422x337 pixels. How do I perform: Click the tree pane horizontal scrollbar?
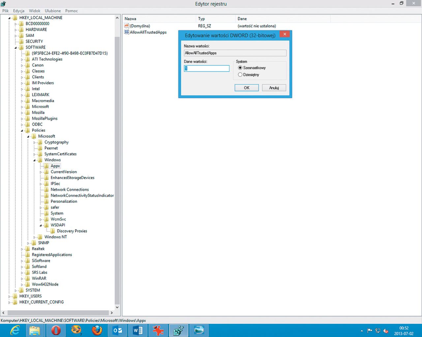point(58,313)
